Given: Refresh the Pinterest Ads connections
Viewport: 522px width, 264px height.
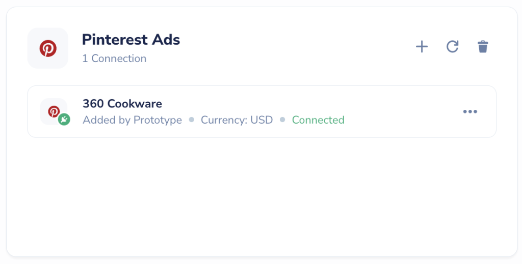Looking at the screenshot, I should click(x=453, y=46).
